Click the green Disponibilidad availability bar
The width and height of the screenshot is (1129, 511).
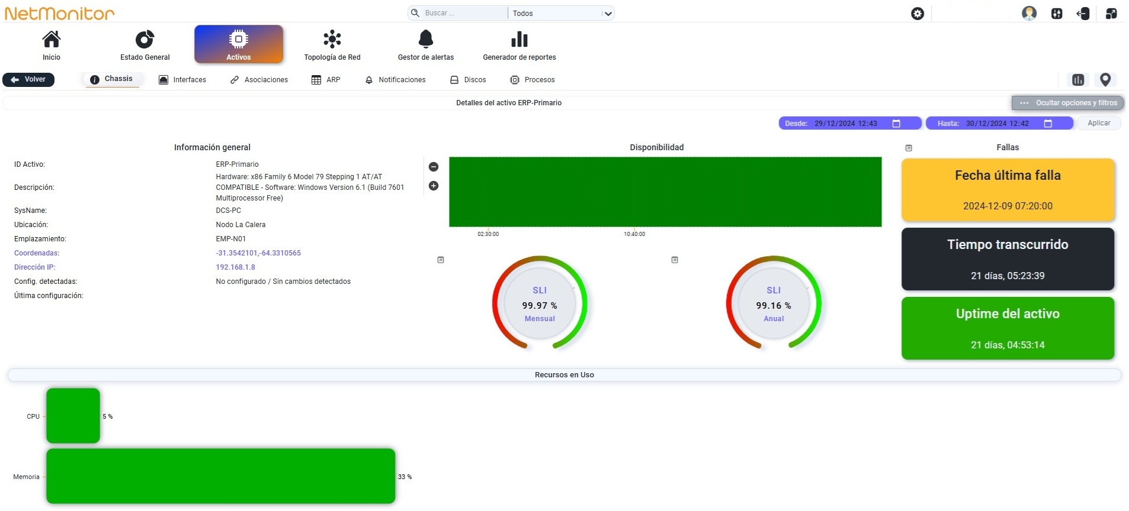click(665, 192)
